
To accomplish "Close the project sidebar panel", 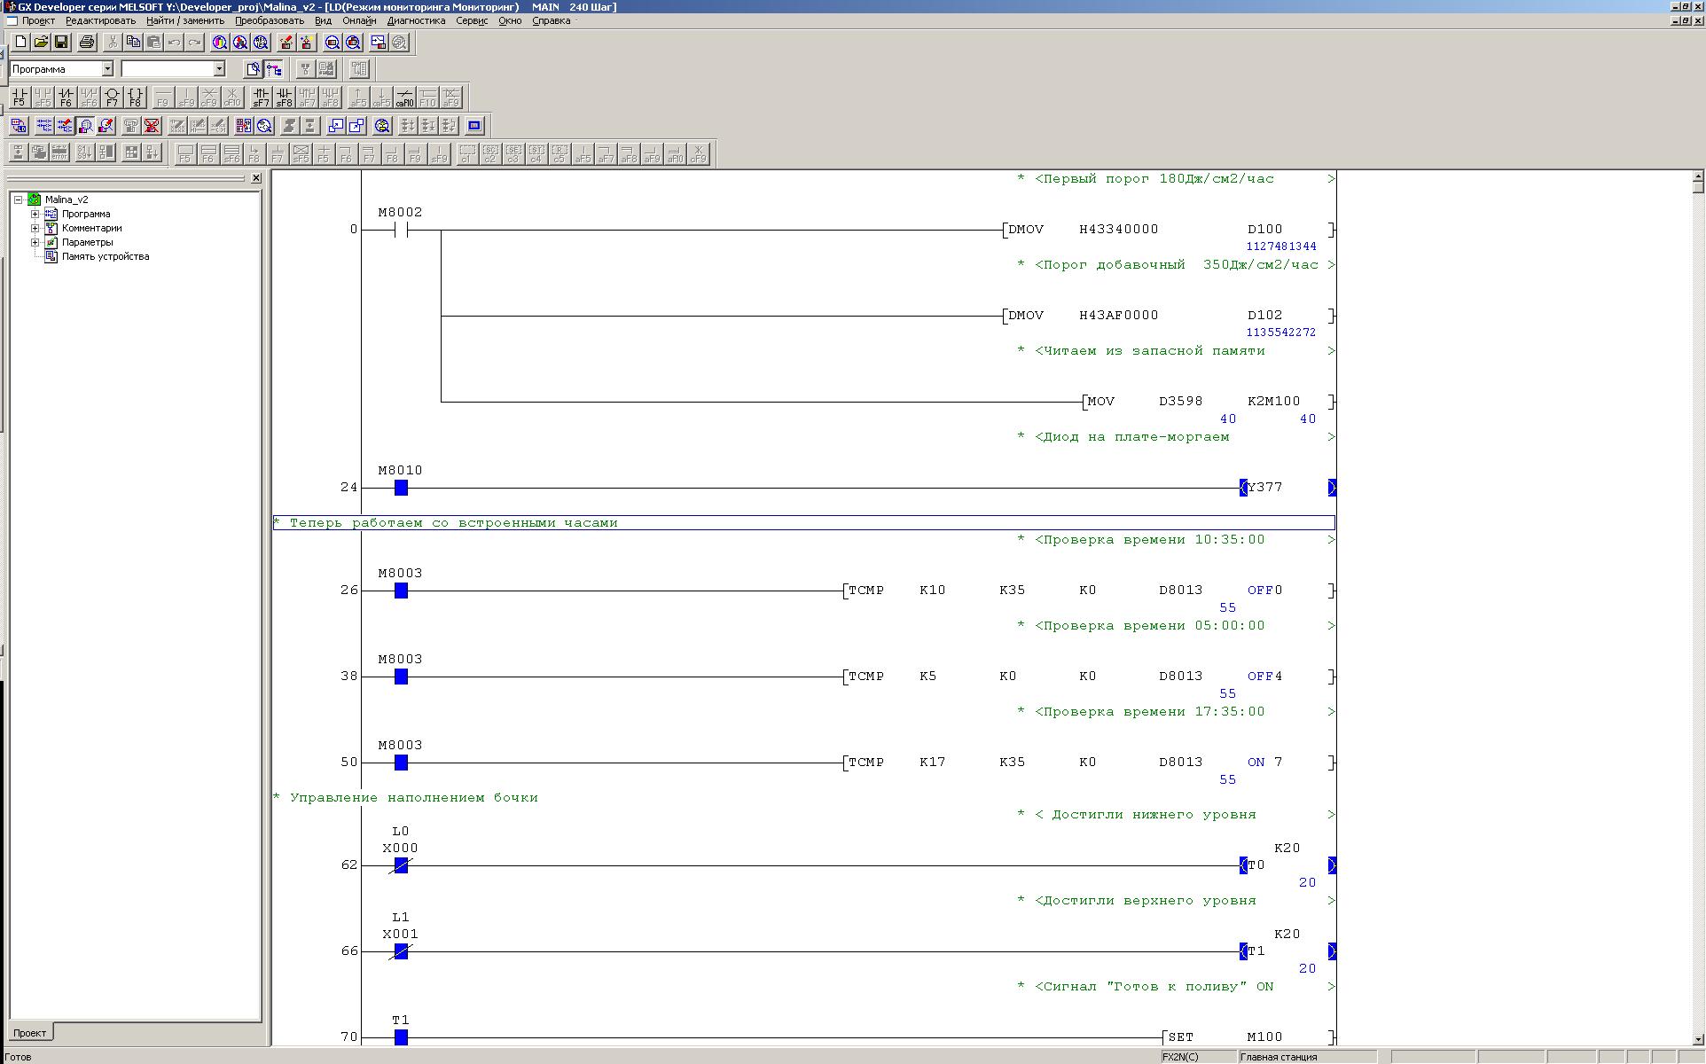I will coord(256,178).
